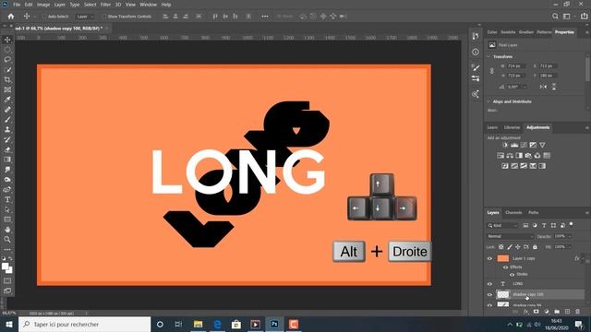Click the Windows Start button
Screen dimensions: 591x332
coord(9,324)
